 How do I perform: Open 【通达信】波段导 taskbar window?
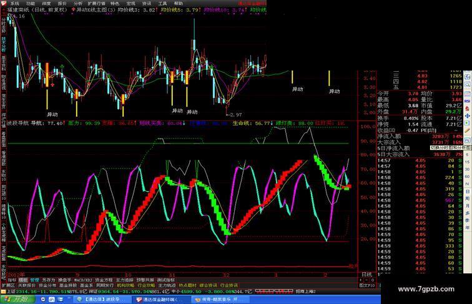[102, 300]
